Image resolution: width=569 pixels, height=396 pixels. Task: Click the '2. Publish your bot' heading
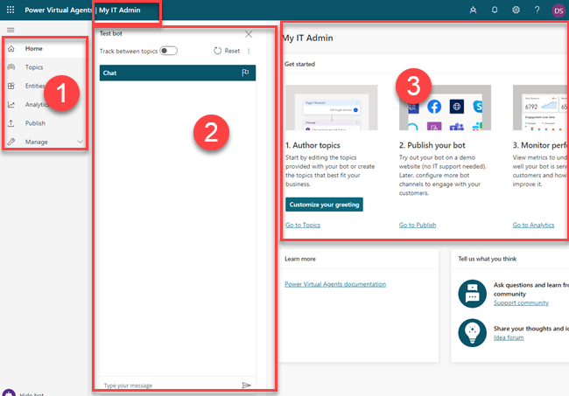(x=432, y=145)
